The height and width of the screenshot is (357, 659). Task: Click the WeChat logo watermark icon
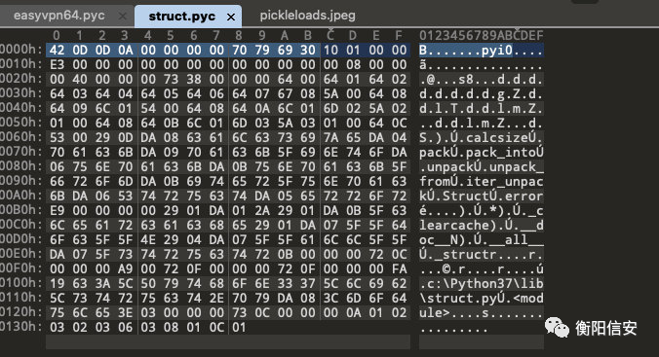point(557,327)
